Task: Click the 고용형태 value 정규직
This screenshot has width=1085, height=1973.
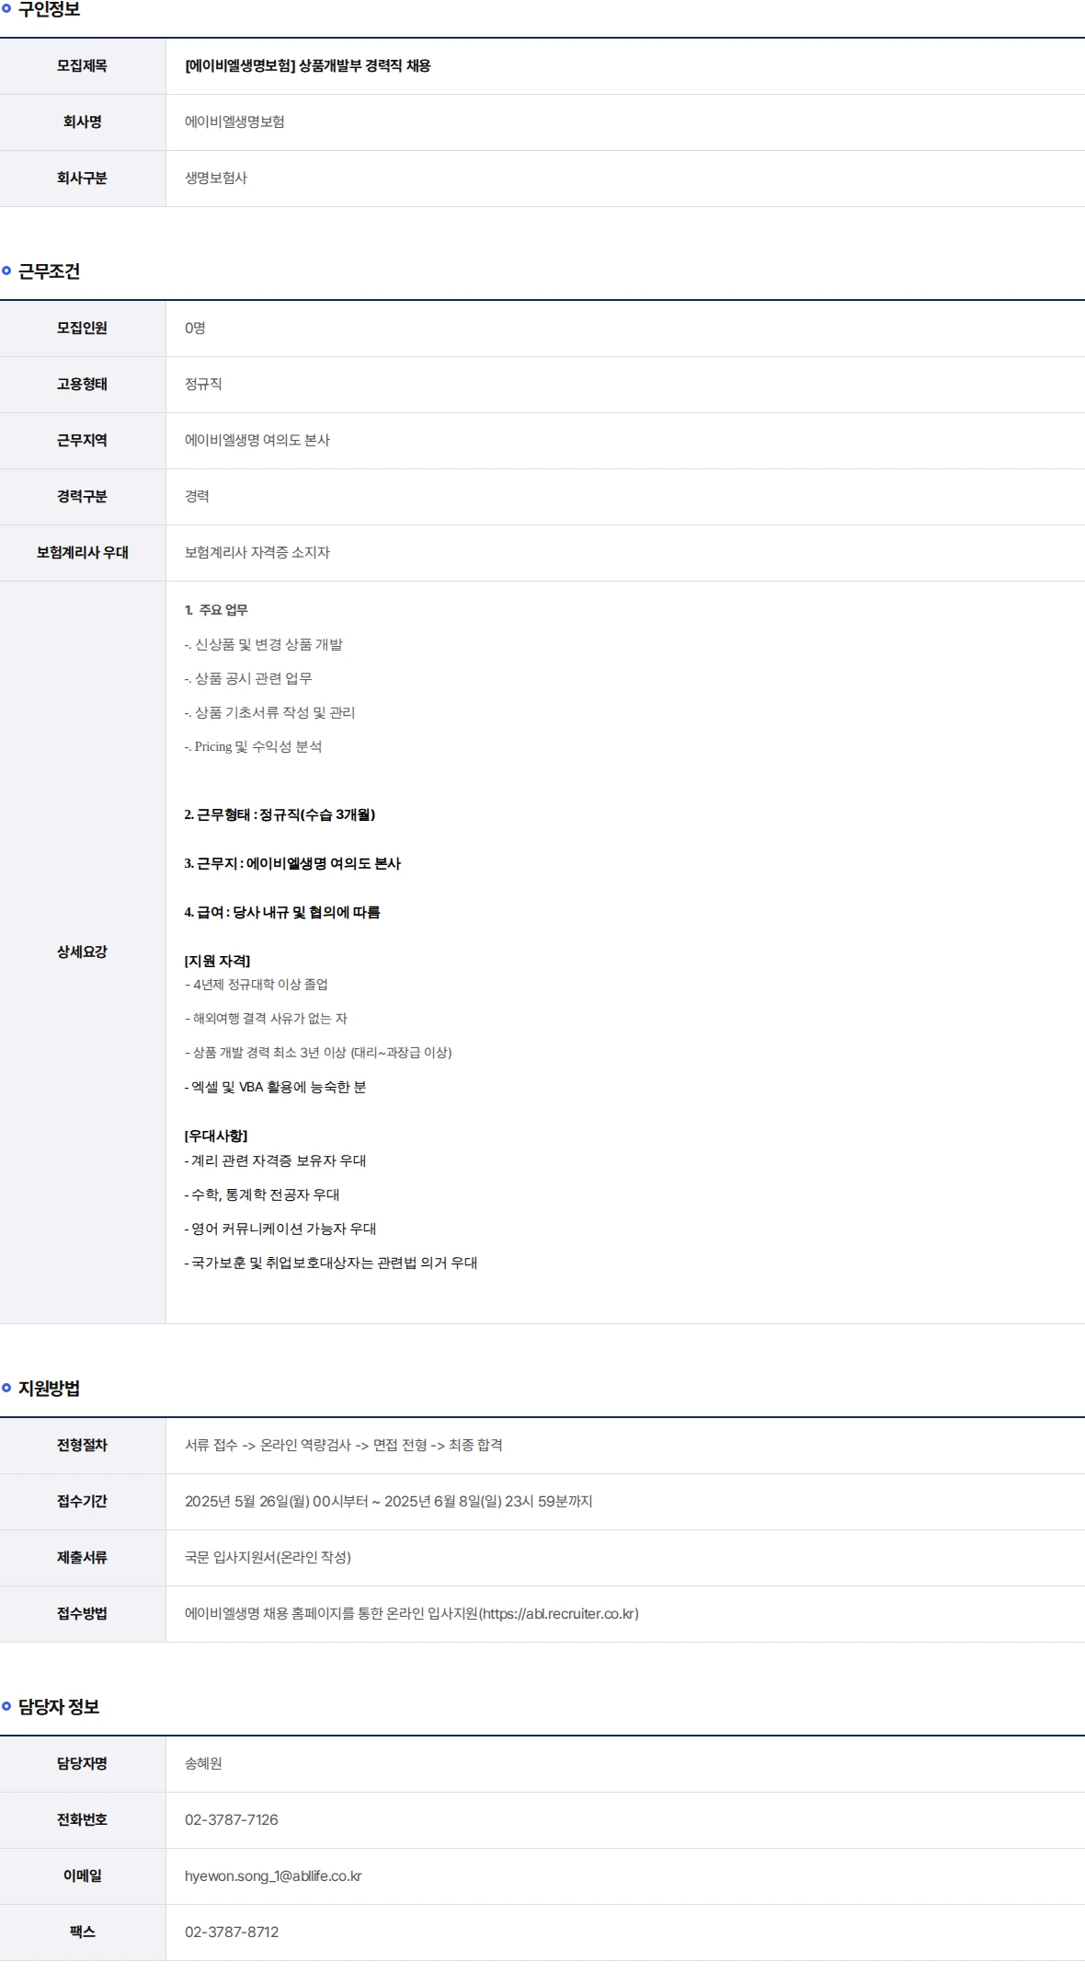Action: [203, 385]
